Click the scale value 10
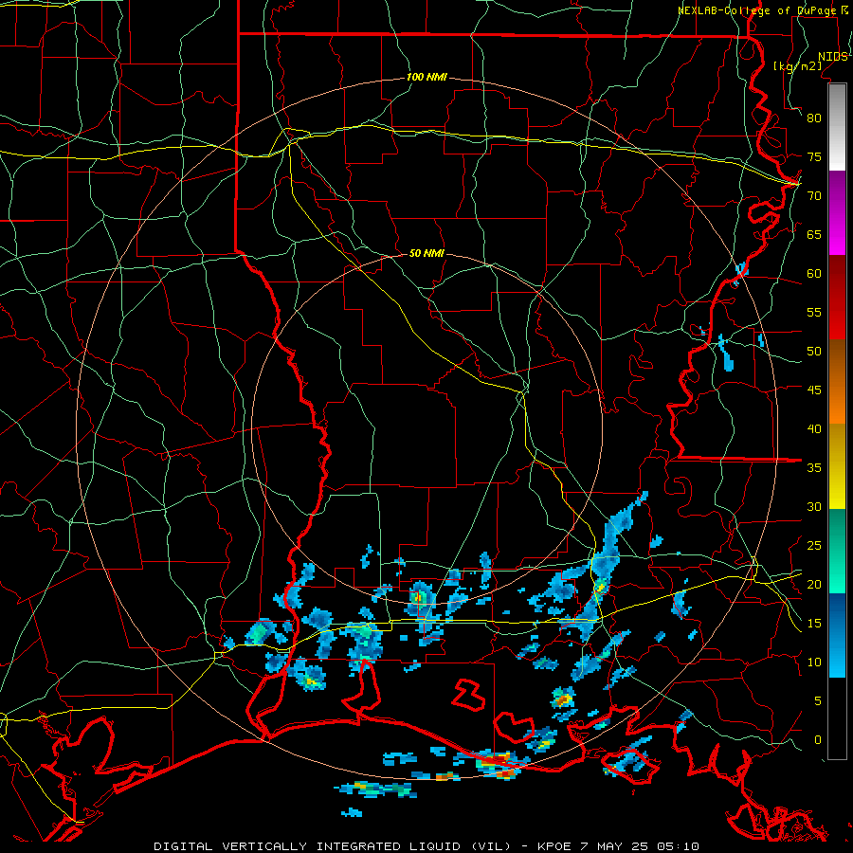 pyautogui.click(x=814, y=662)
